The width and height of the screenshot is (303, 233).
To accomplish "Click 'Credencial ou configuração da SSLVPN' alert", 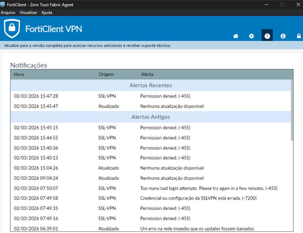I will click(x=198, y=198).
